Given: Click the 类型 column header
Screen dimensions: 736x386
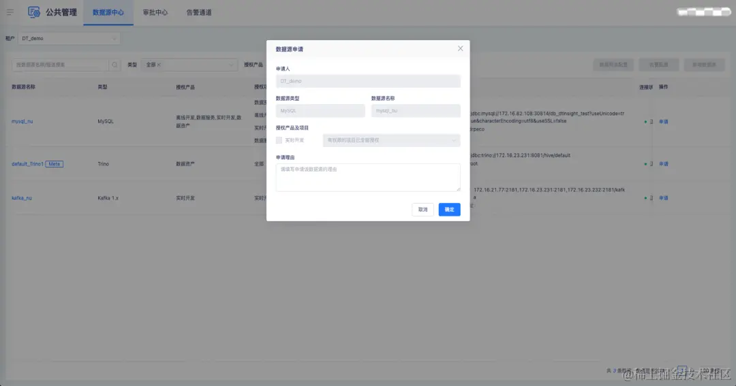Looking at the screenshot, I should (x=102, y=86).
